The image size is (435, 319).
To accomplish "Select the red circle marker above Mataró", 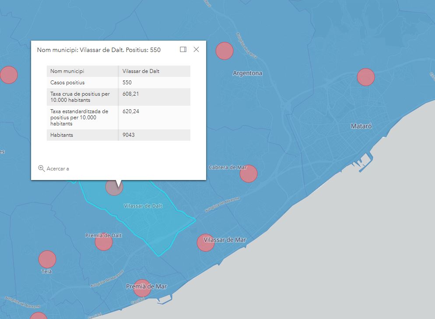I will pyautogui.click(x=366, y=77).
